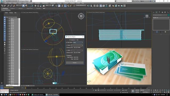170x96 pixels.
Task: Enable the Suffix checkbox
Action: click(x=66, y=50)
